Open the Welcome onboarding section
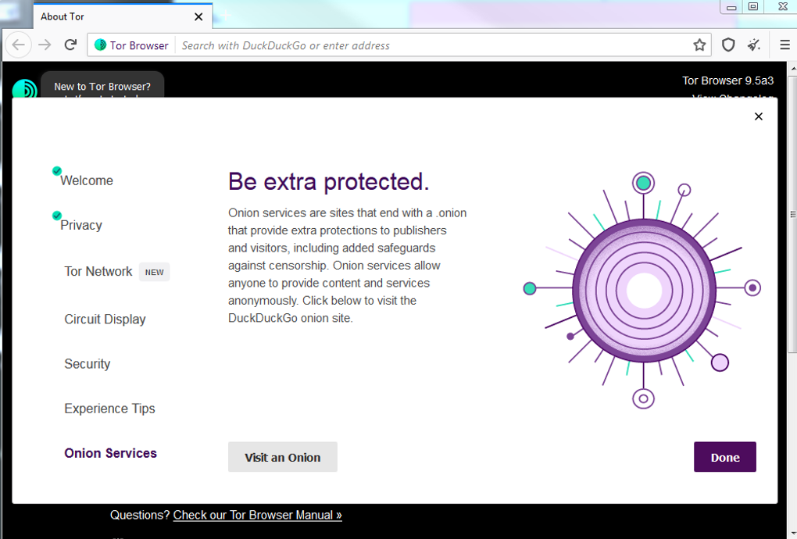The height and width of the screenshot is (539, 797). pyautogui.click(x=87, y=180)
